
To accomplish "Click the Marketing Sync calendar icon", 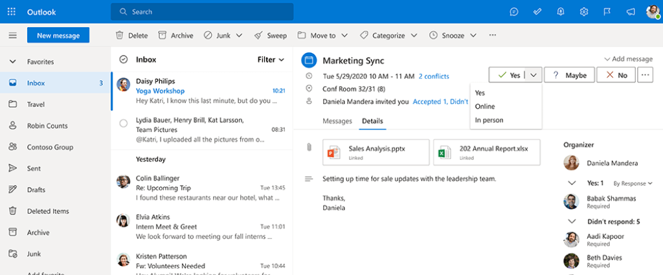I will 309,60.
